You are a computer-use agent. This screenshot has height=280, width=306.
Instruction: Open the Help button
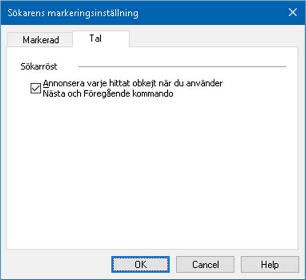coord(270,264)
